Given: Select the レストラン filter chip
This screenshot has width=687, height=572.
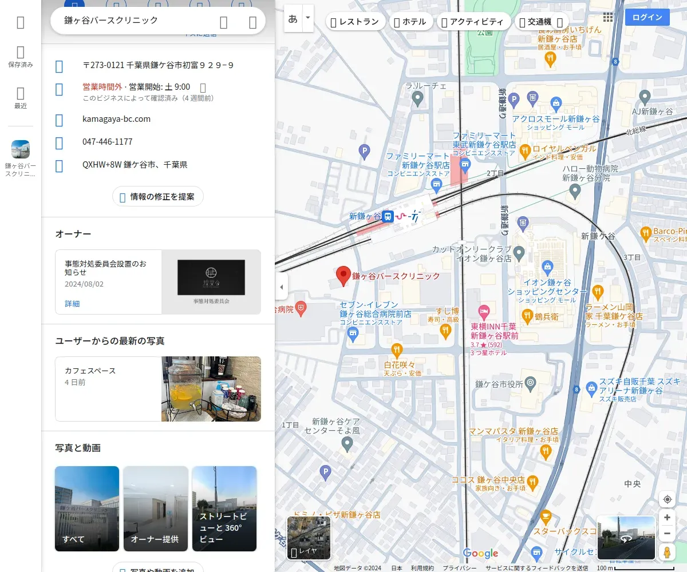Looking at the screenshot, I should (x=355, y=22).
